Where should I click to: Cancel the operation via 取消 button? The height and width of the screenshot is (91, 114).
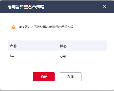[71, 77]
